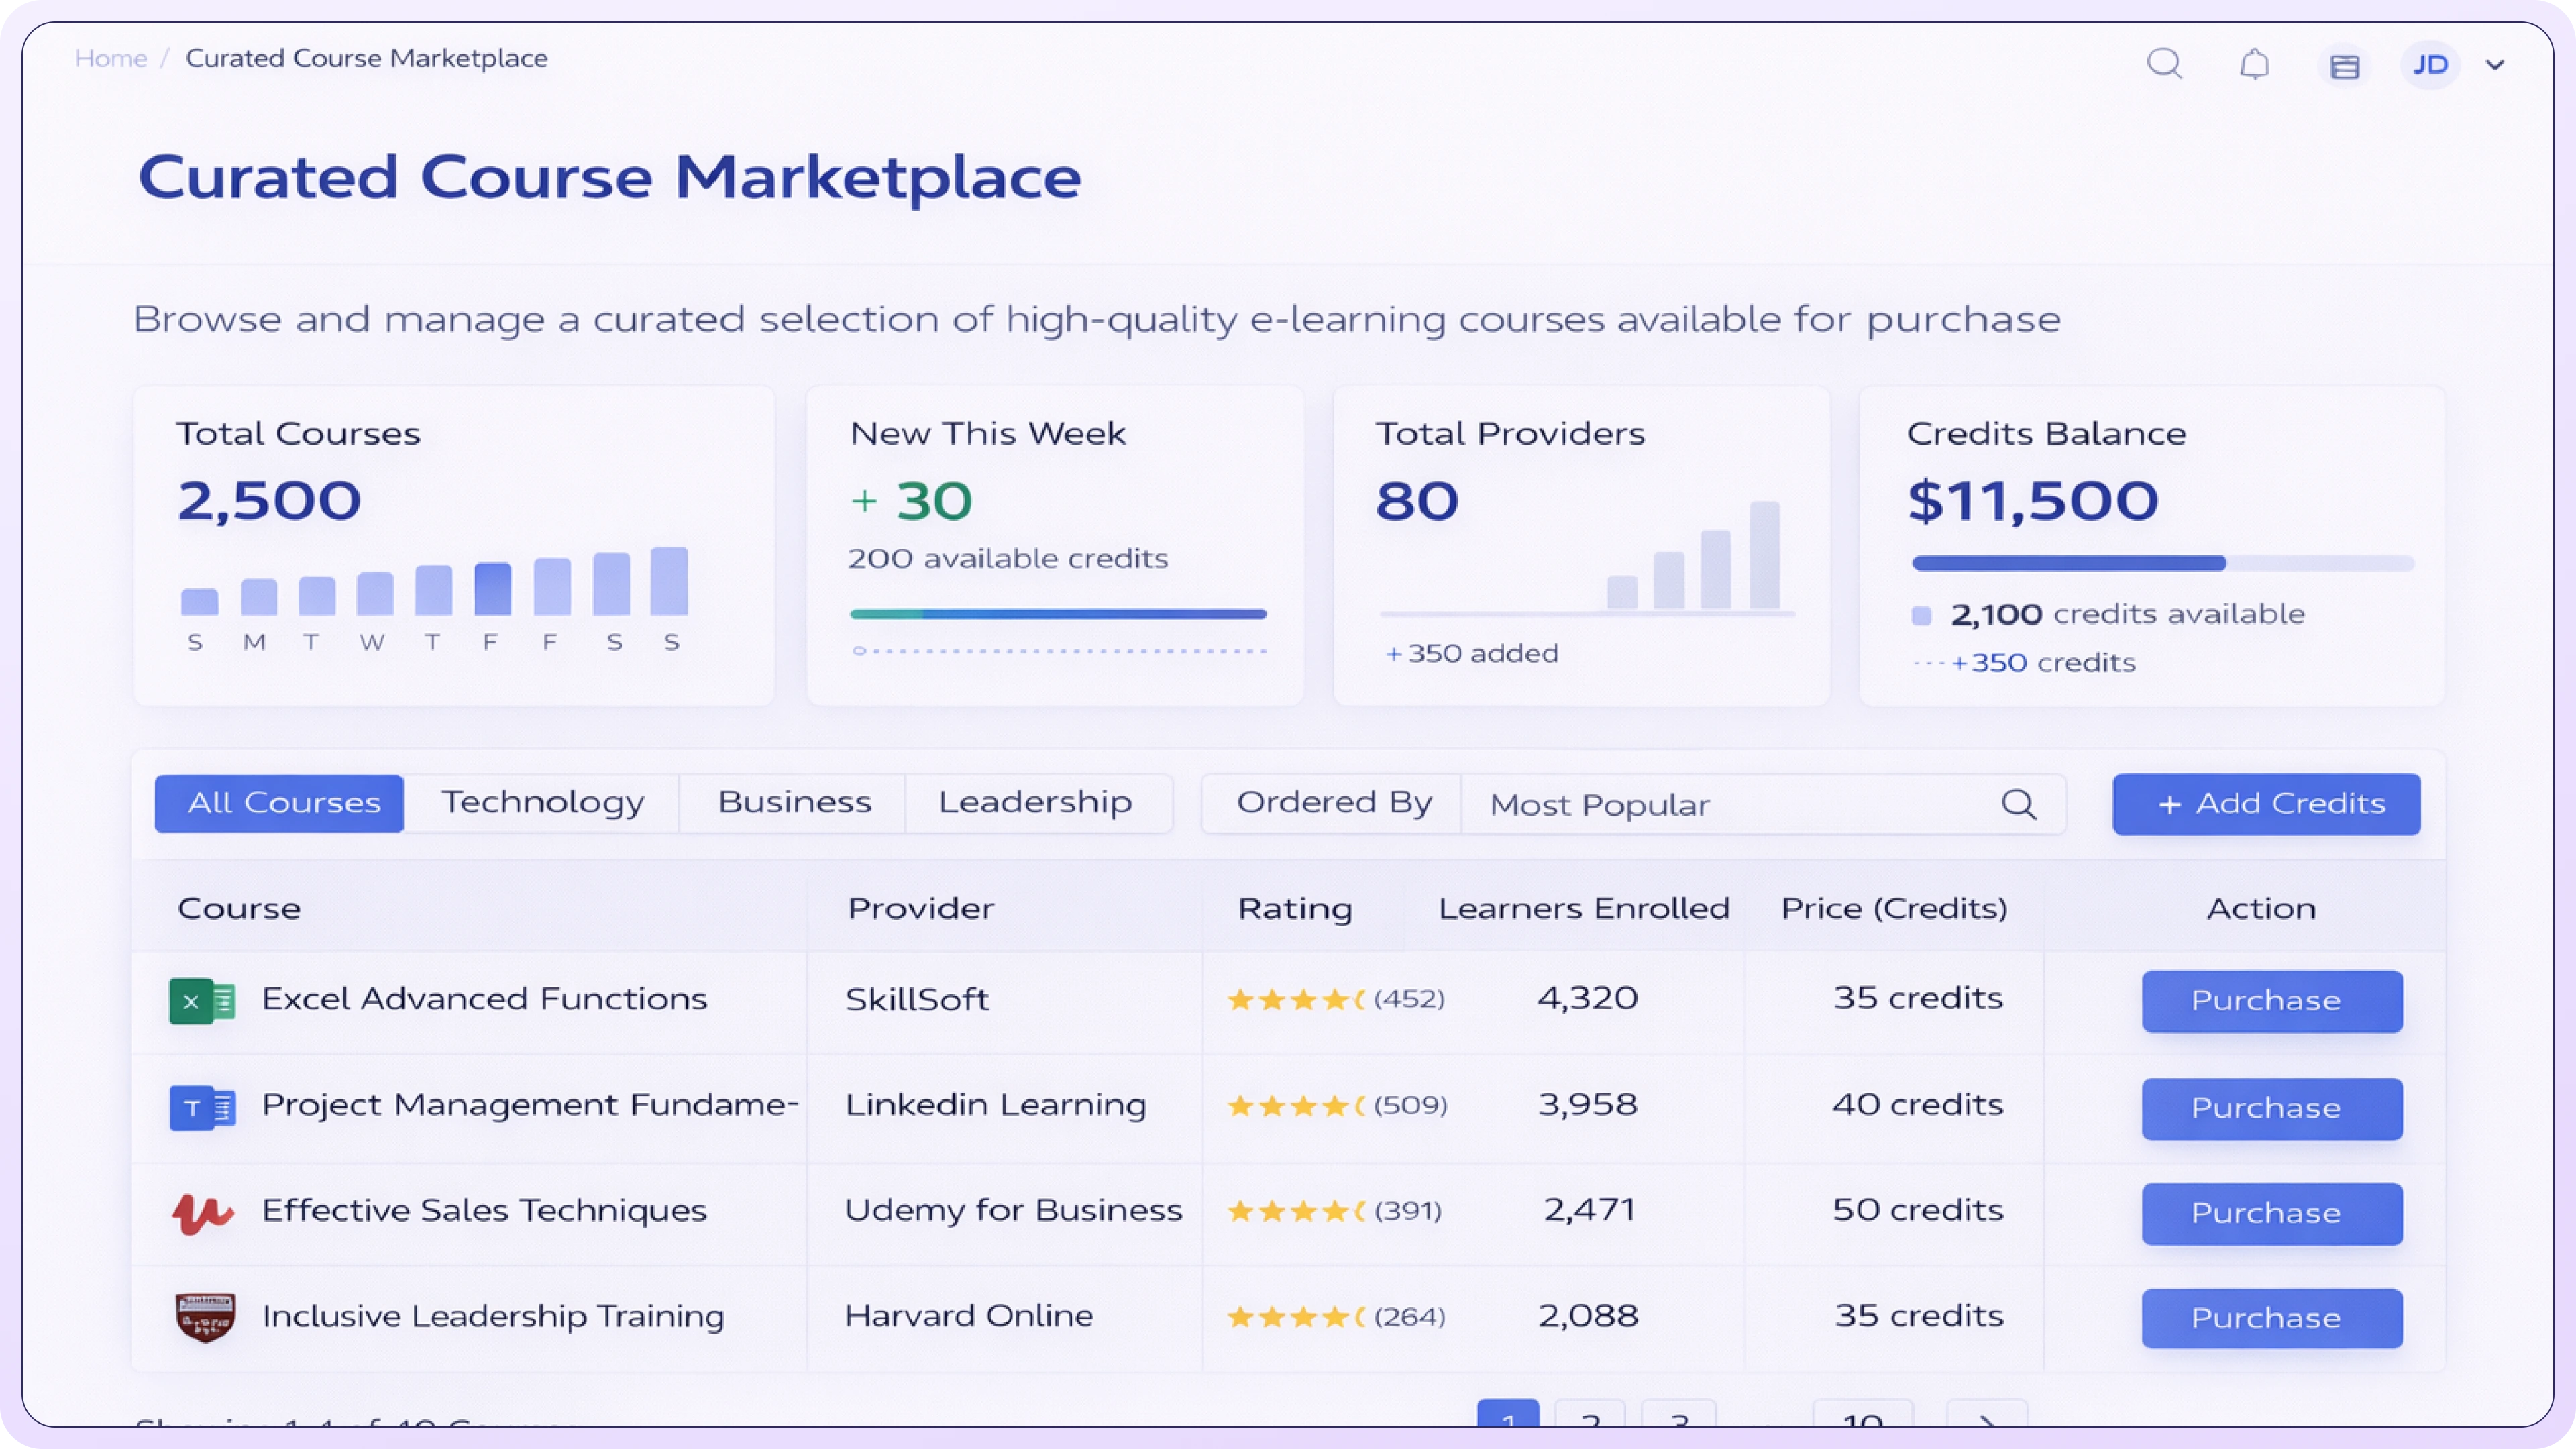Click the search icon next to Most Popular
2576x1449 pixels.
(2020, 804)
